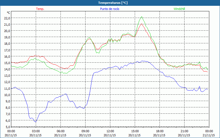Select the 21:00 time axis label

(184, 131)
